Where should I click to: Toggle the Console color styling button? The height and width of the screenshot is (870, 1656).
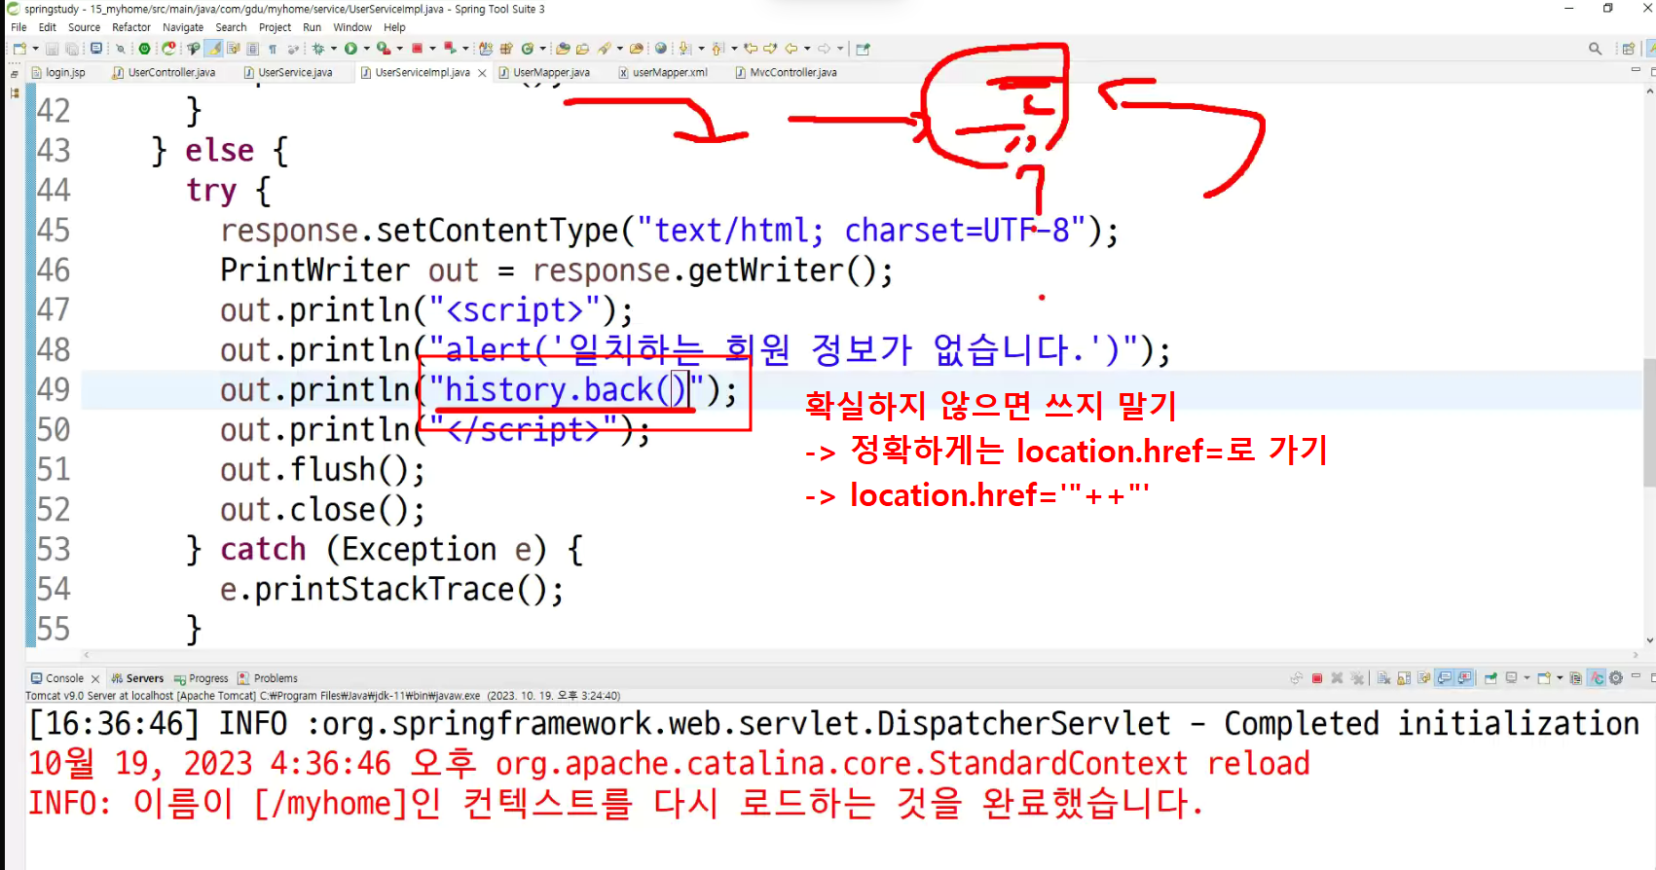coord(1597,678)
